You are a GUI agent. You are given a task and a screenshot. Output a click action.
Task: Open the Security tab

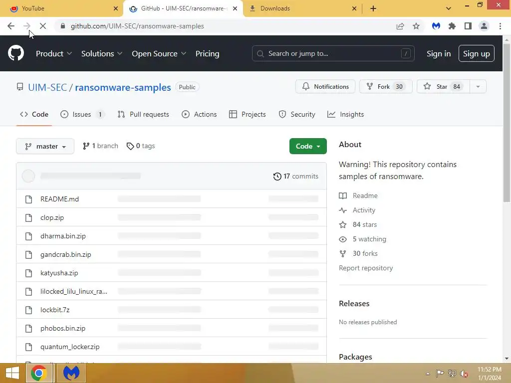297,114
